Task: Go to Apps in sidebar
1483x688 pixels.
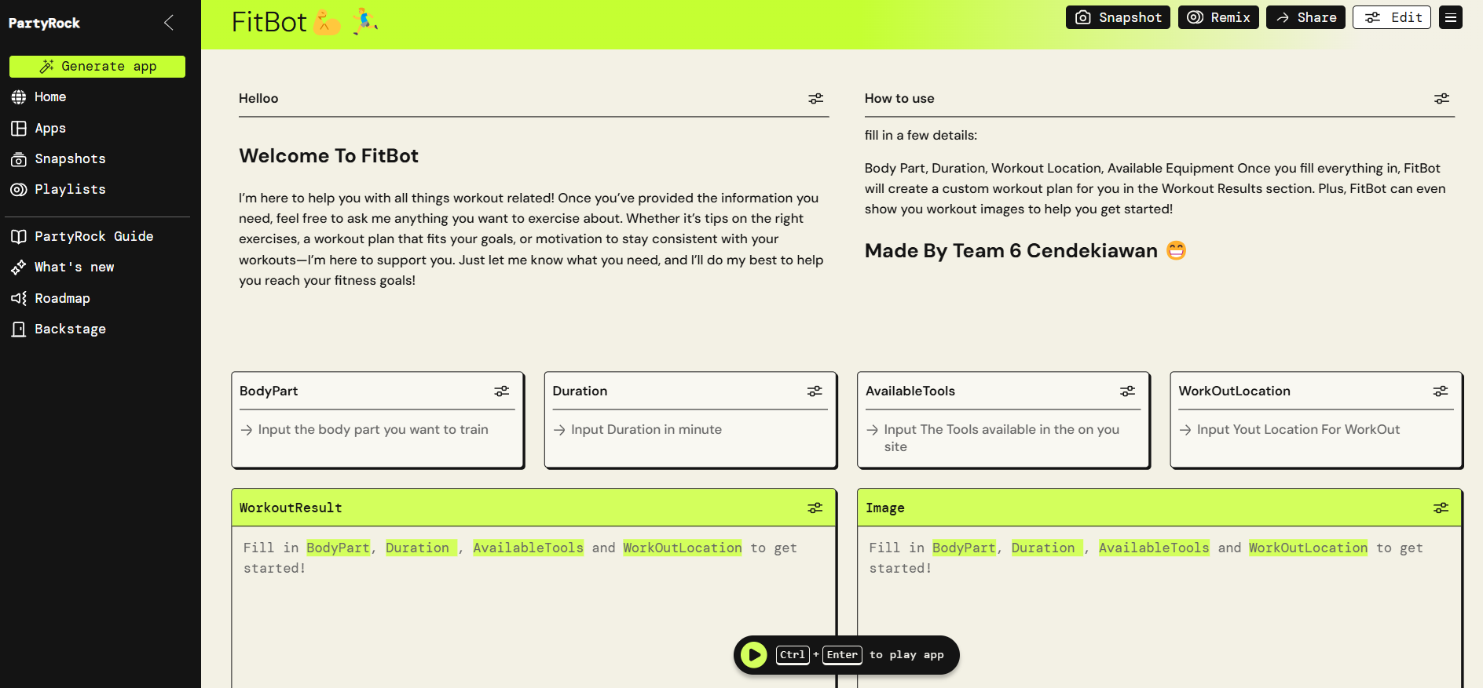Action: 50,128
